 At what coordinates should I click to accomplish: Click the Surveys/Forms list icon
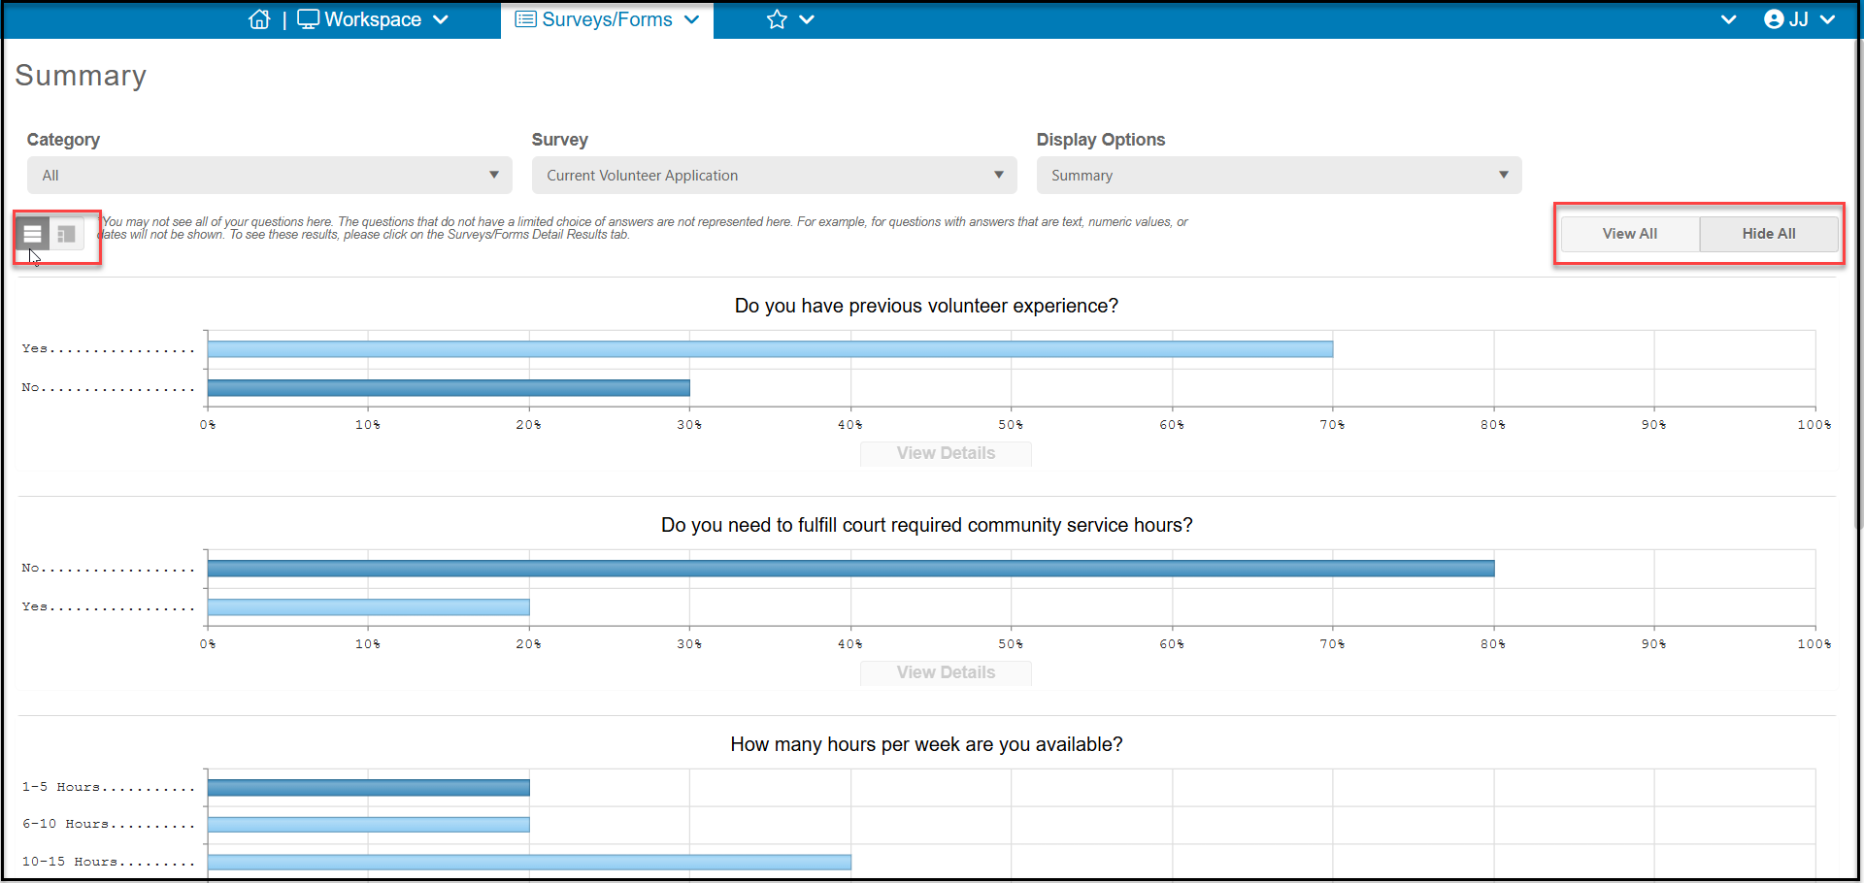[x=525, y=19]
